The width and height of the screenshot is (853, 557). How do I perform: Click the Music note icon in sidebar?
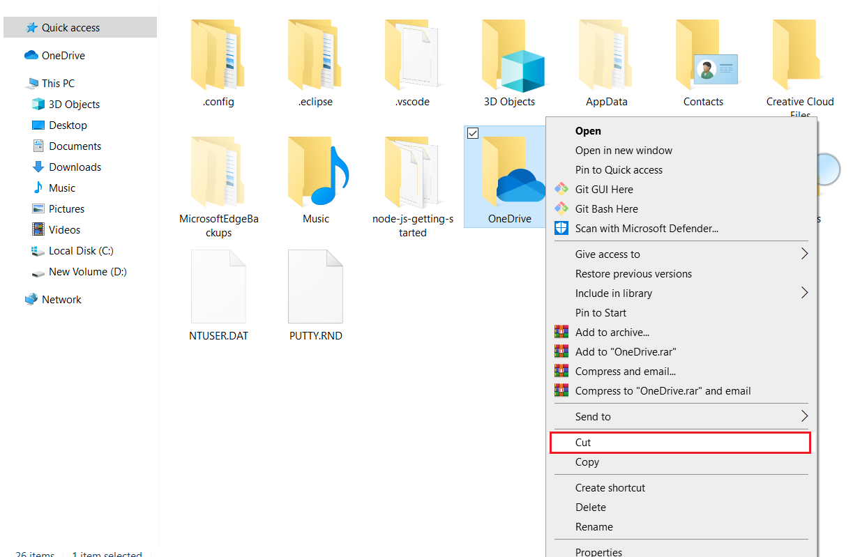click(38, 188)
